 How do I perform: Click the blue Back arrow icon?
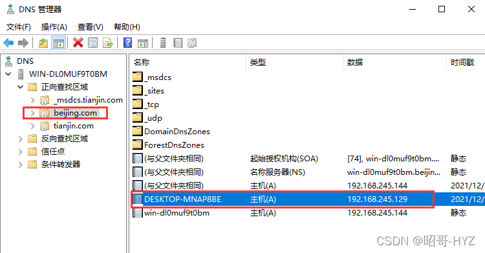point(8,43)
